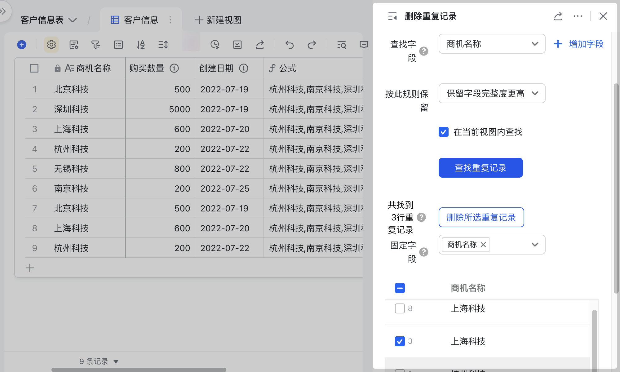The image size is (620, 372).
Task: Open info icon on 购买数量 column
Action: tap(174, 68)
